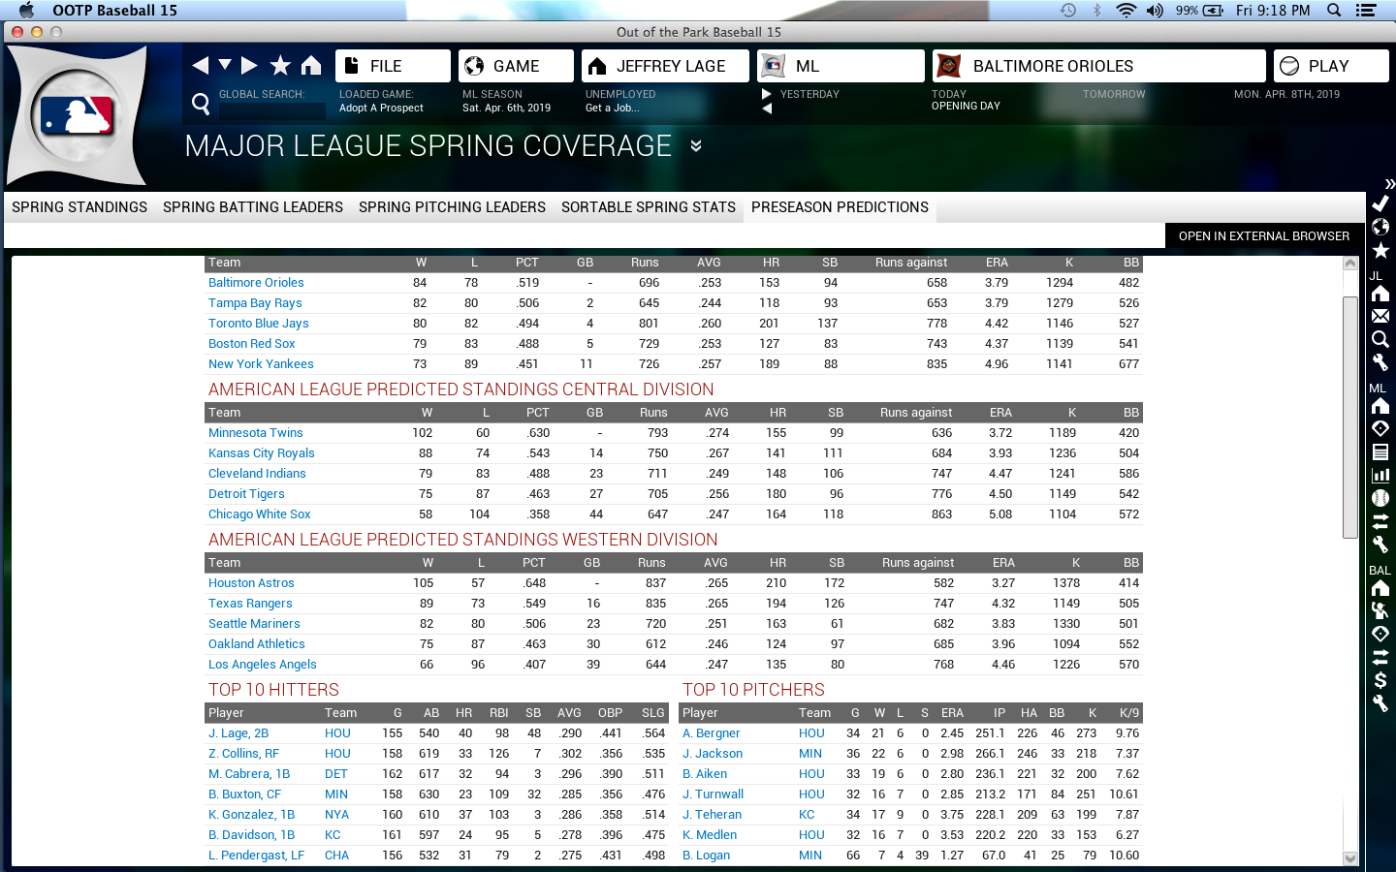This screenshot has height=872, width=1396.
Task: Go forward with the right arrow navigation icon
Action: tap(249, 66)
